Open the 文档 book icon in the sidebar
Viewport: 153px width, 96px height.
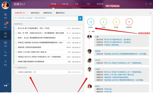pos(5,43)
